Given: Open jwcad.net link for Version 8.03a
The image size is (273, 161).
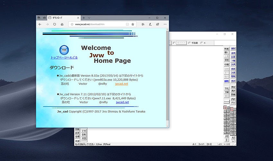Looking at the screenshot, I should coord(121,84).
